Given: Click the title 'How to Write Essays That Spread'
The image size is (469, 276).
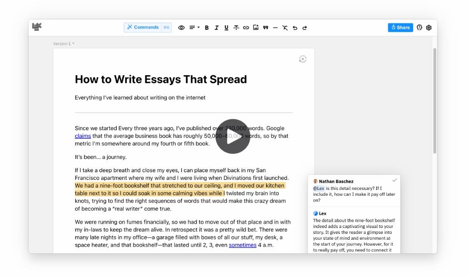Looking at the screenshot, I should click(161, 79).
